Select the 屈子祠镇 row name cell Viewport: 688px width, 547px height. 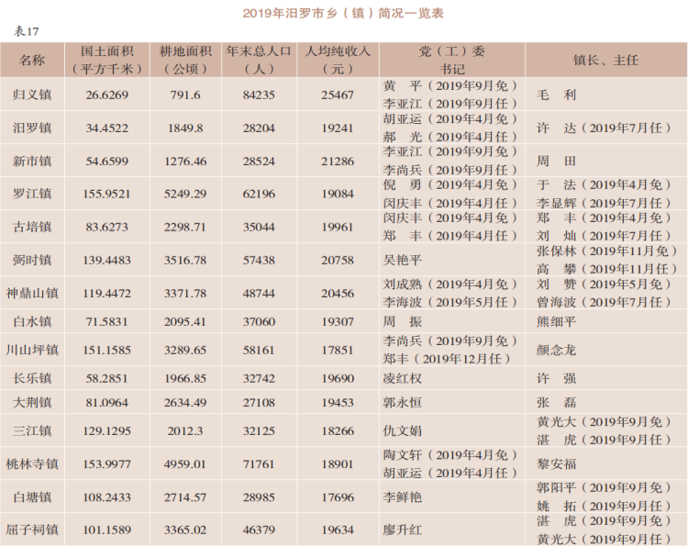(32, 530)
